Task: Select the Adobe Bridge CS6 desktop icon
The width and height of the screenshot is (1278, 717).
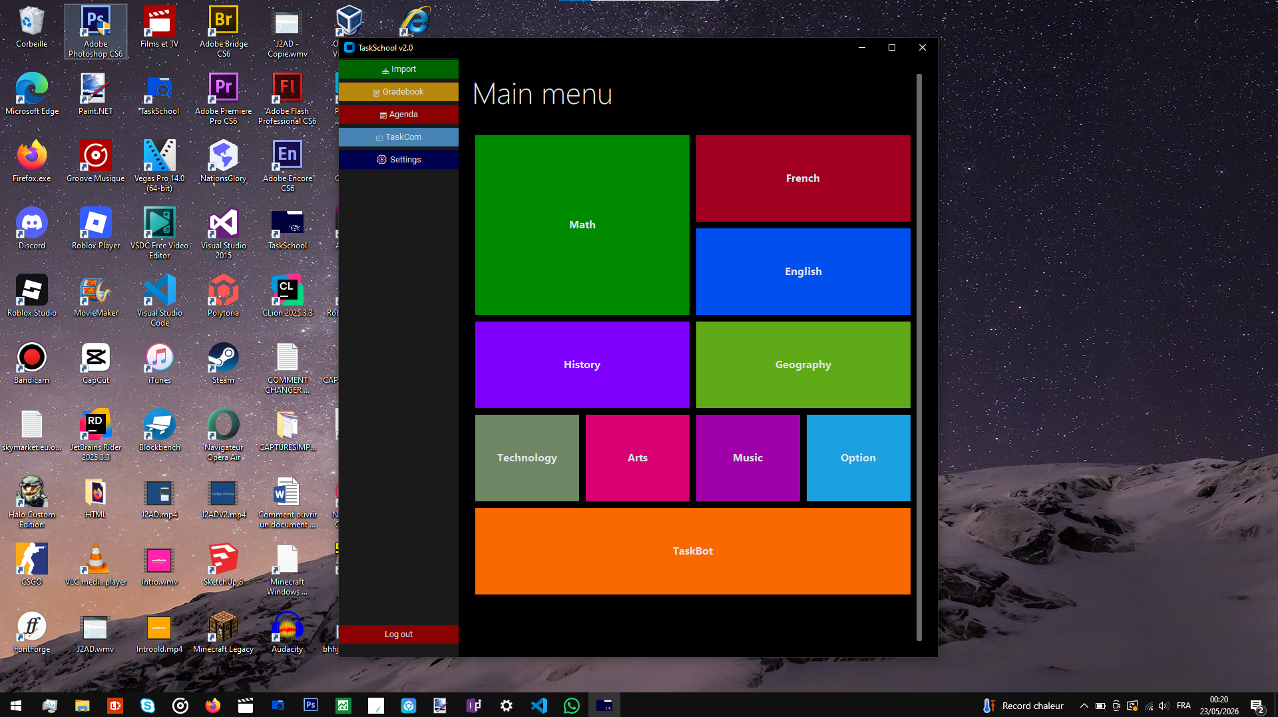Action: click(x=224, y=31)
